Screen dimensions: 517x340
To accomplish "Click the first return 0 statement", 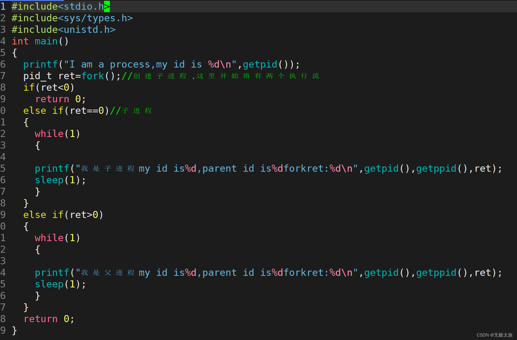I will 60,99.
